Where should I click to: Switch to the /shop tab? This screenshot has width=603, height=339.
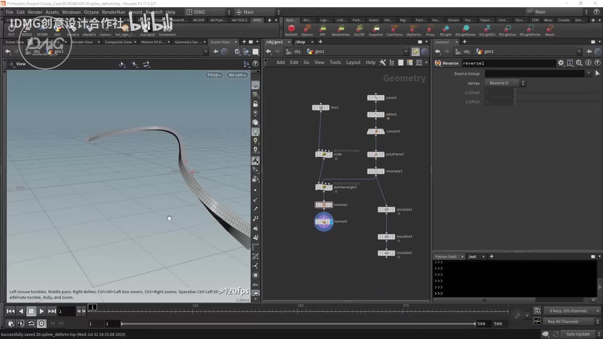300,42
